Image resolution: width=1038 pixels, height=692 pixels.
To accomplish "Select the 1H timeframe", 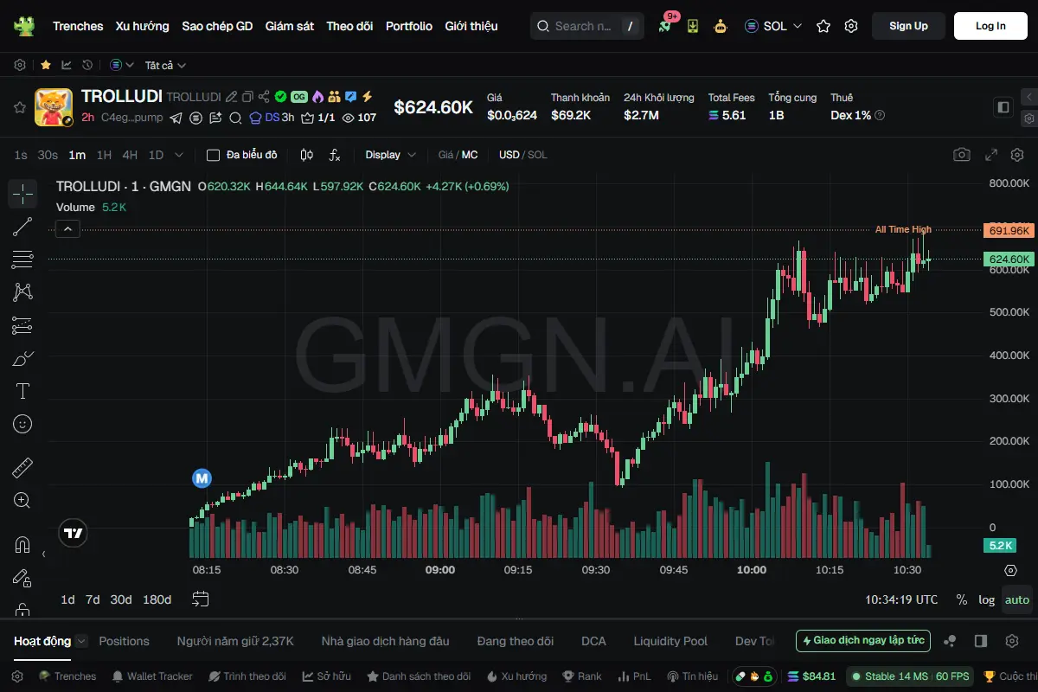I will click(x=104, y=155).
